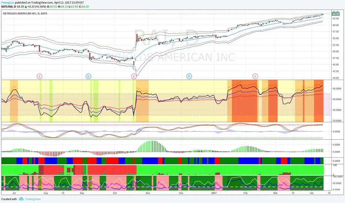Click the 40.00 price axis label
345x203 pixels.
click(336, 78)
